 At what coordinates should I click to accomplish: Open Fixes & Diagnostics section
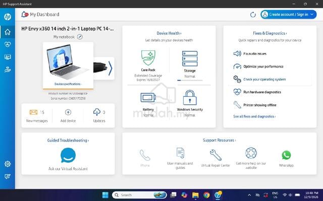(270, 33)
